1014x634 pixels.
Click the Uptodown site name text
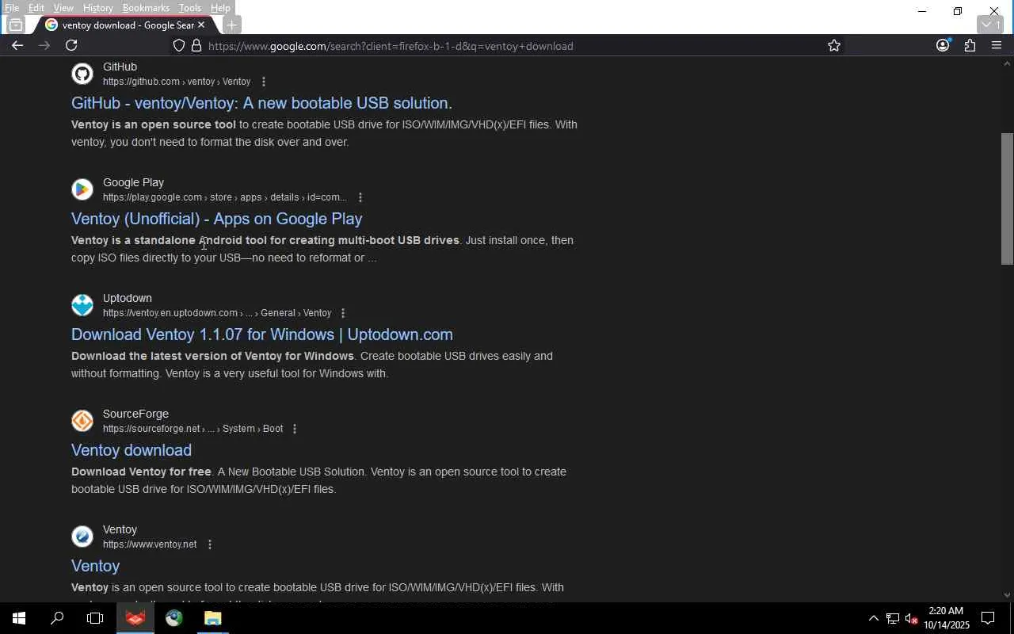128,298
